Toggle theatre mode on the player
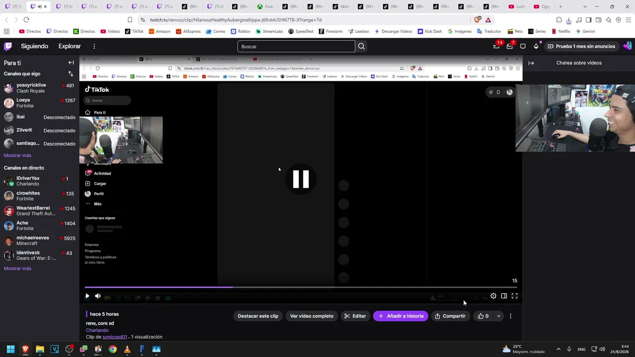 click(x=504, y=296)
